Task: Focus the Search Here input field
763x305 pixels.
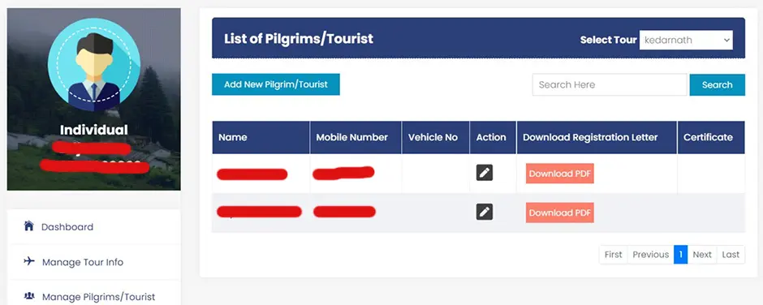Action: point(610,84)
